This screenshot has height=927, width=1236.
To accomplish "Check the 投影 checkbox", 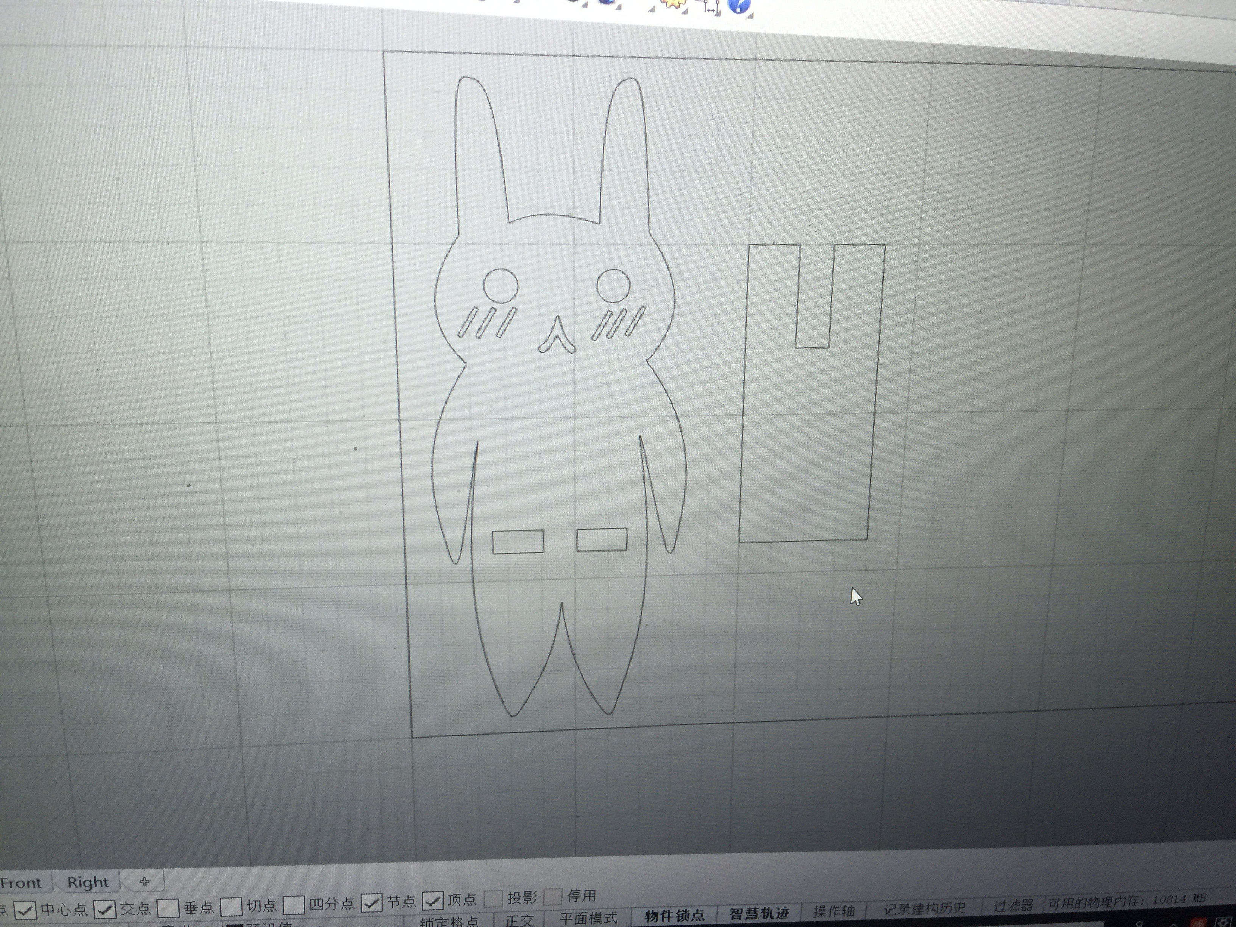I will click(493, 899).
